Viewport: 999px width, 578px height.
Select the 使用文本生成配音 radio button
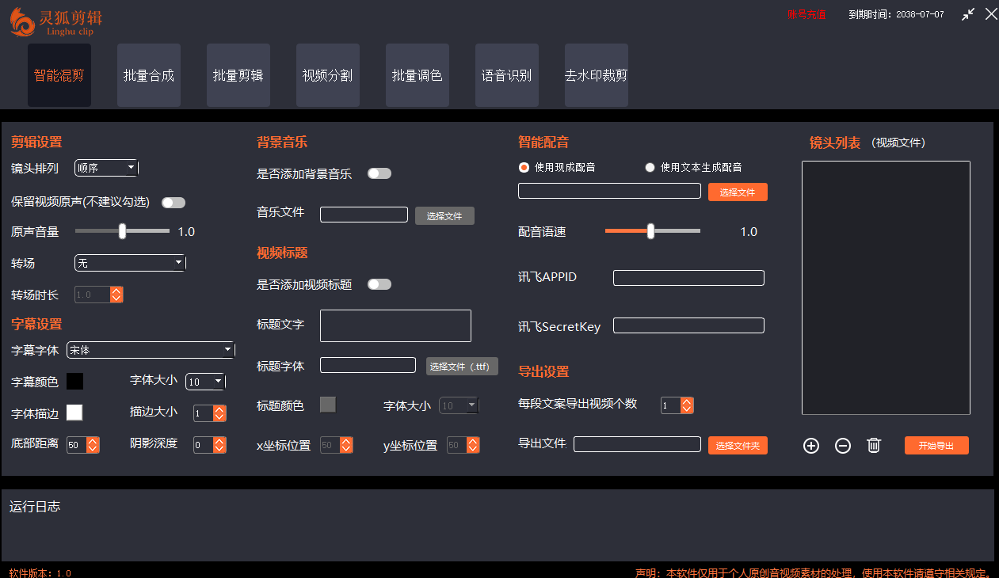point(650,167)
